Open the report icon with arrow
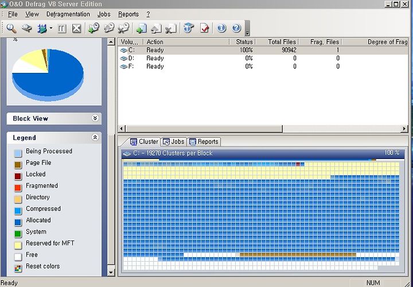Screen dimensions: 413x287 click(156, 29)
